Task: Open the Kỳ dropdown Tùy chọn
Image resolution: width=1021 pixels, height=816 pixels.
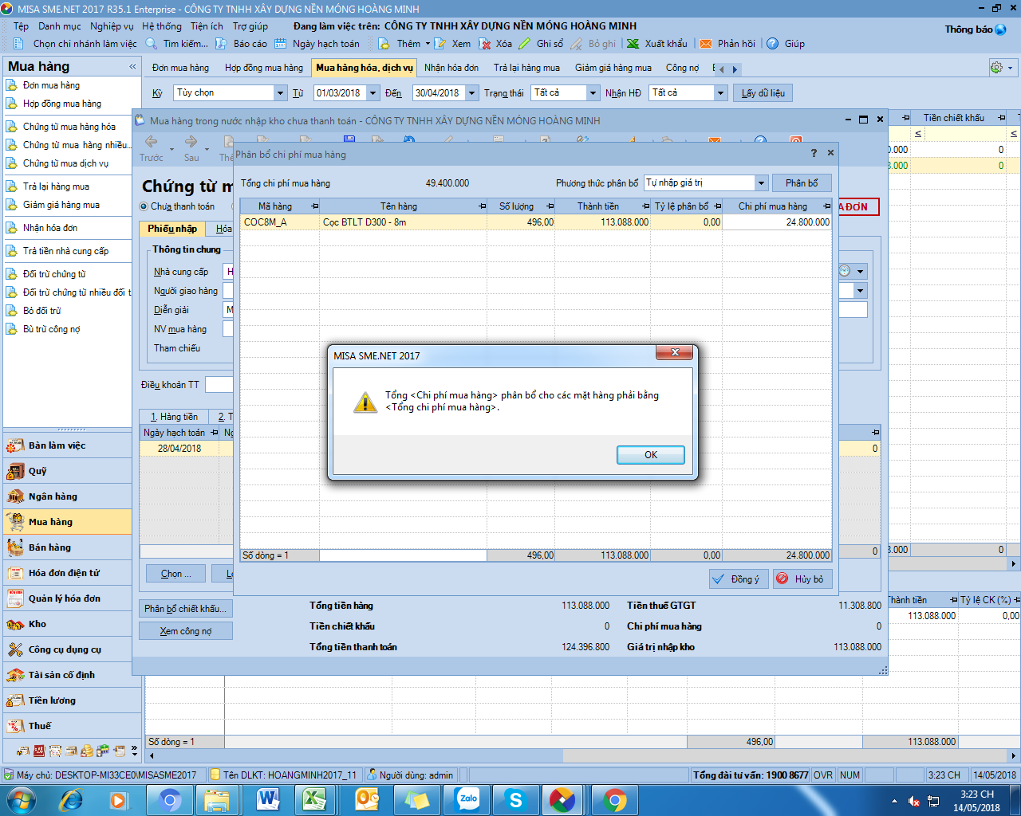Action: click(x=280, y=92)
